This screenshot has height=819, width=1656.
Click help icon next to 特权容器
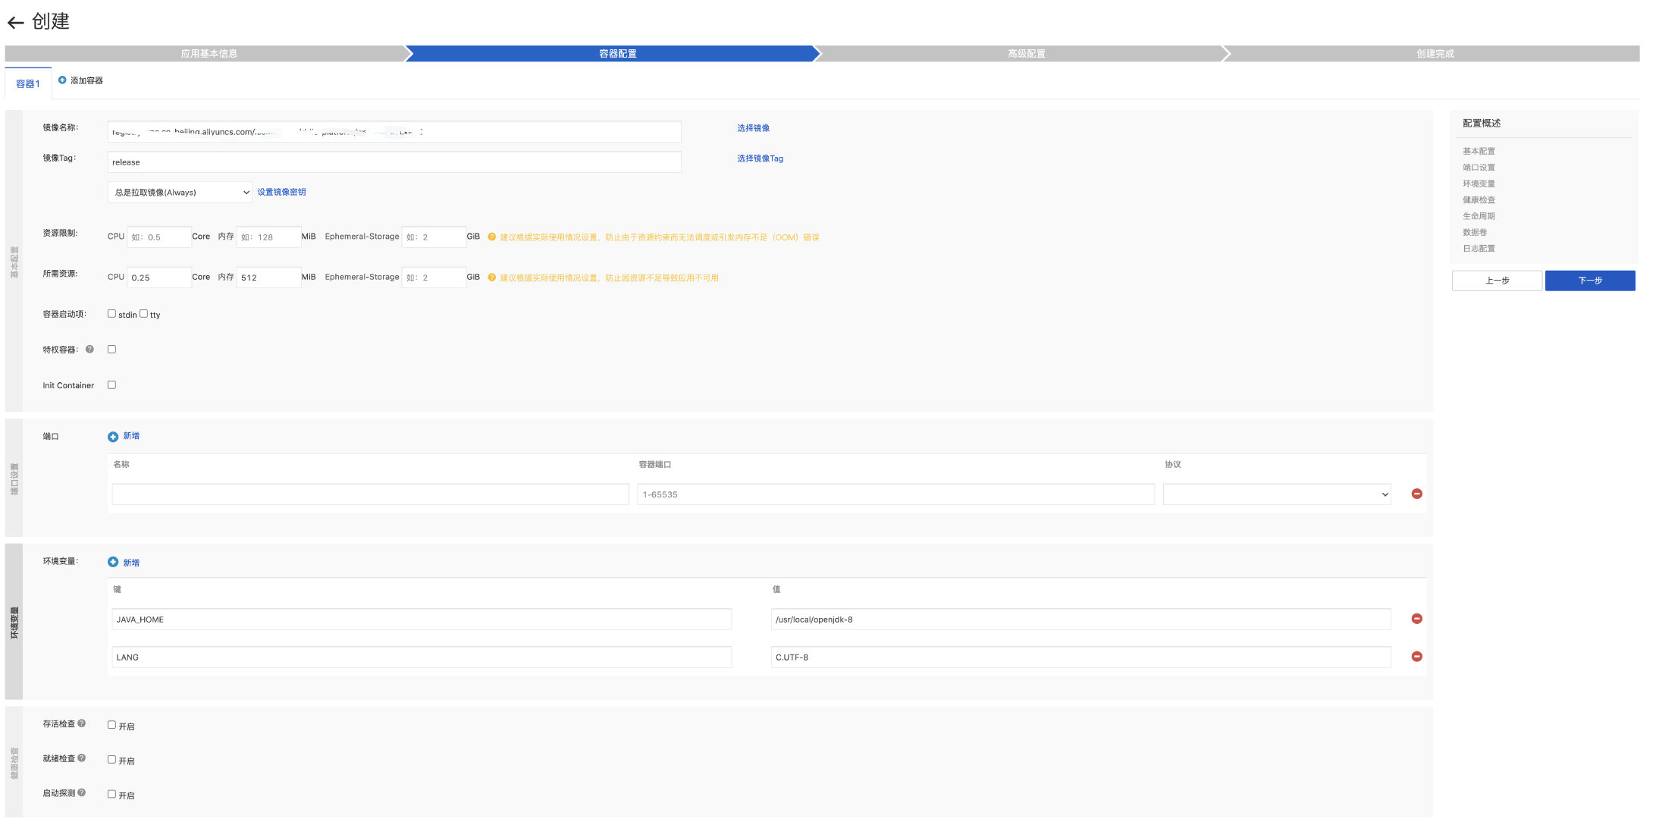(89, 350)
